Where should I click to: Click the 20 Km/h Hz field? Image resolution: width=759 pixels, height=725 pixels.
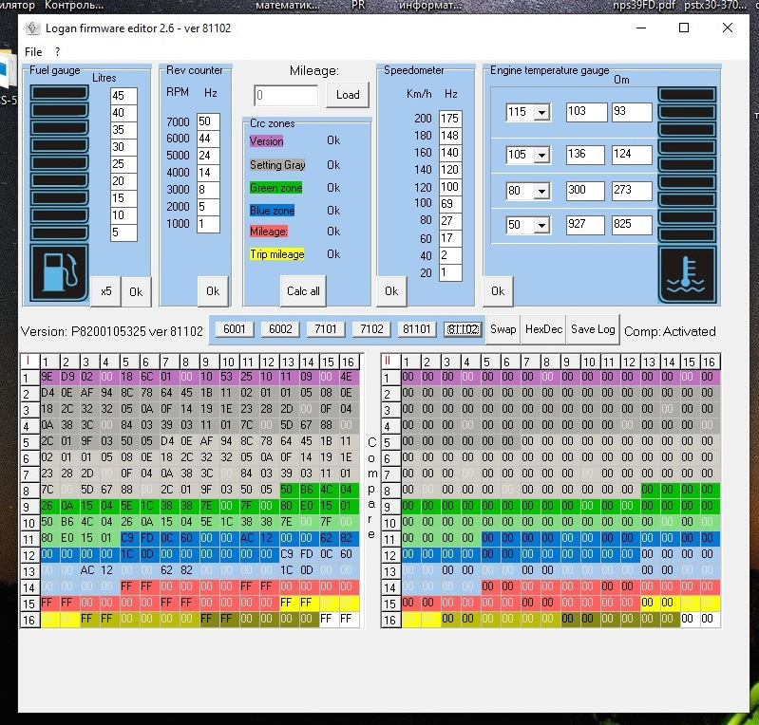coord(450,272)
